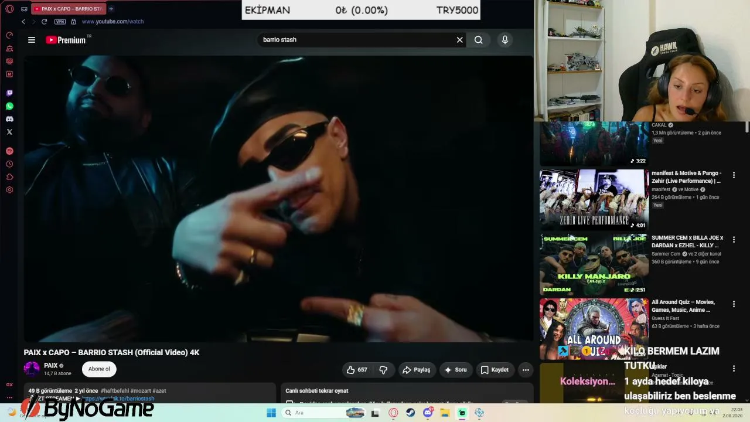Pause the Barrio Stash video player
Screen dimensions: 750x422
(278, 199)
